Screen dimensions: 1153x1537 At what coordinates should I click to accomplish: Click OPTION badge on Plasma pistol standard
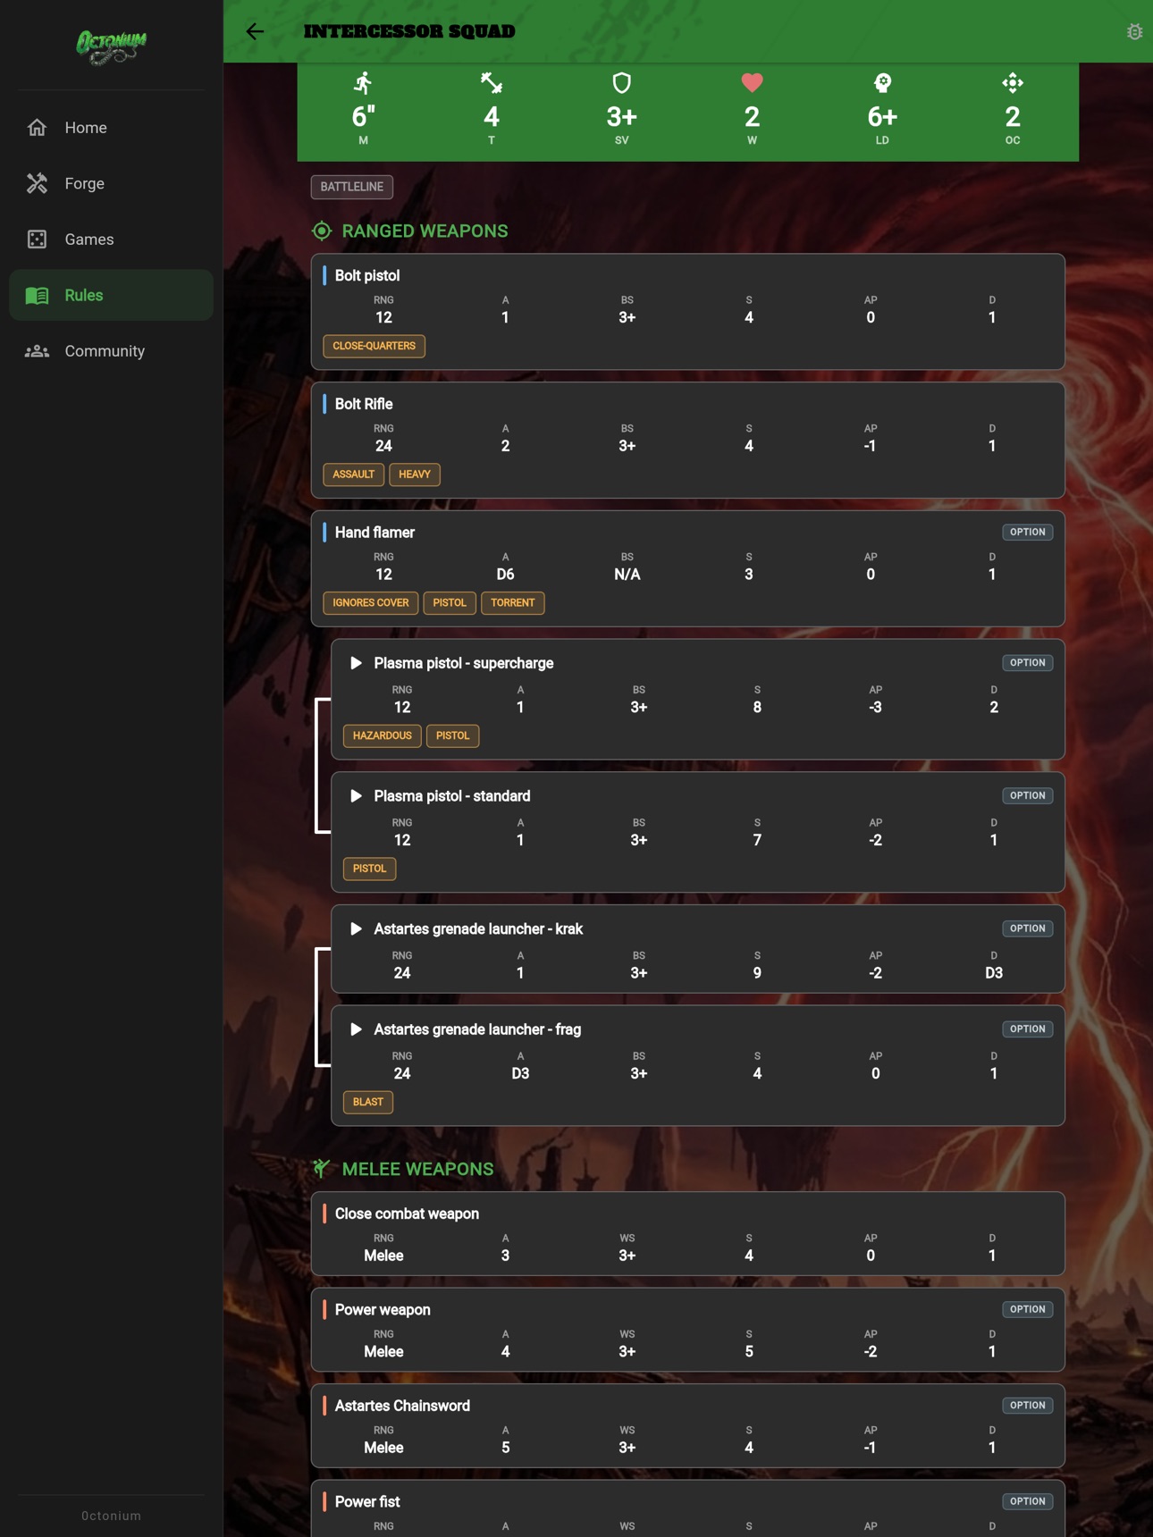pyautogui.click(x=1028, y=795)
